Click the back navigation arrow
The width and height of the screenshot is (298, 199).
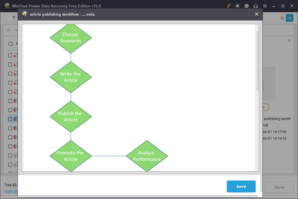(x=9, y=30)
